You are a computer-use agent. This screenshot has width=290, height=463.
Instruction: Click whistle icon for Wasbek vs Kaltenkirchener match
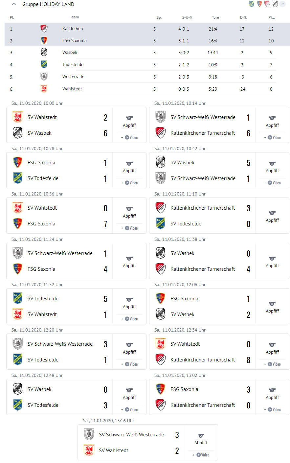tap(272, 258)
